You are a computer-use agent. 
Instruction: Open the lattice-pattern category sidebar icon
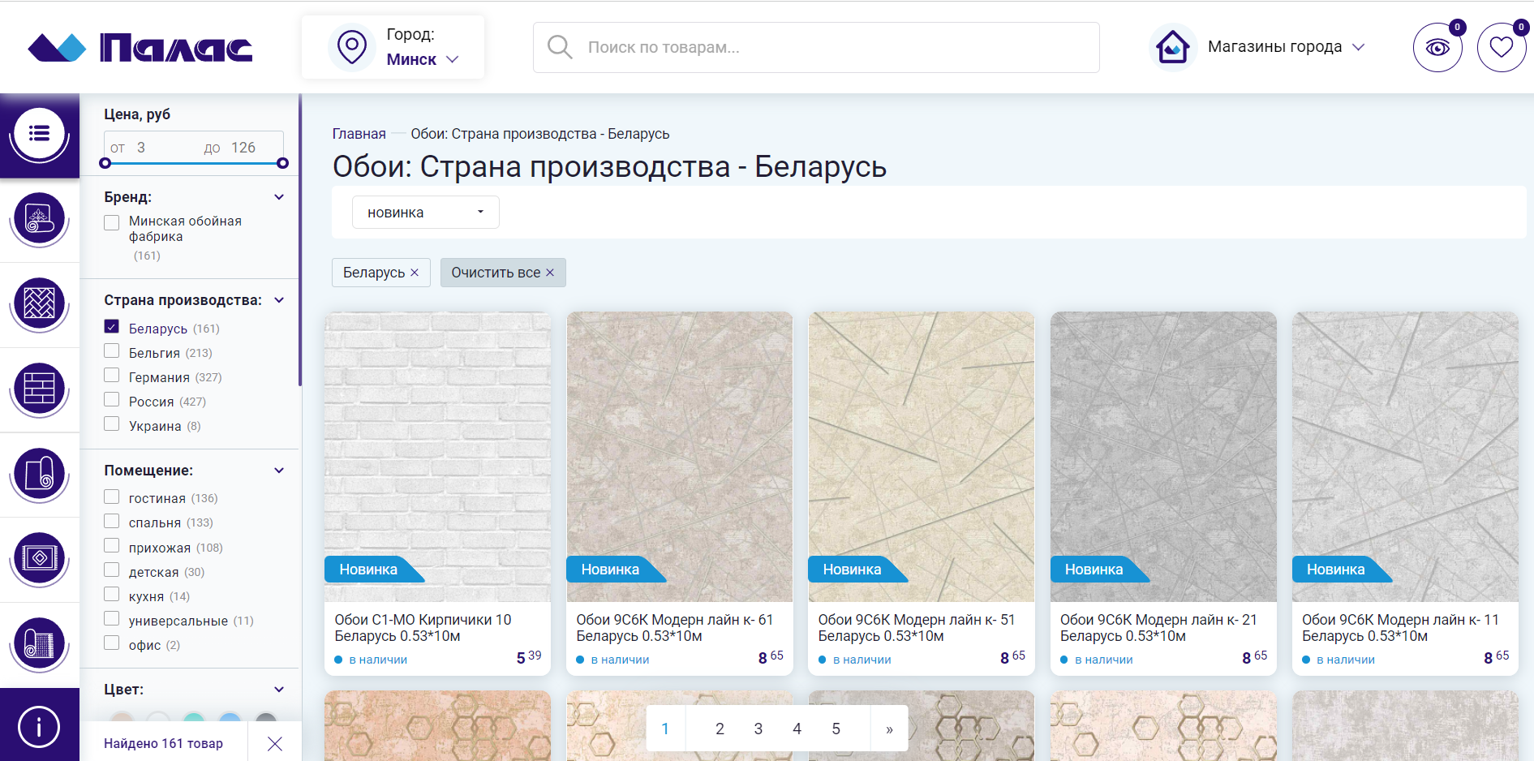[x=39, y=303]
